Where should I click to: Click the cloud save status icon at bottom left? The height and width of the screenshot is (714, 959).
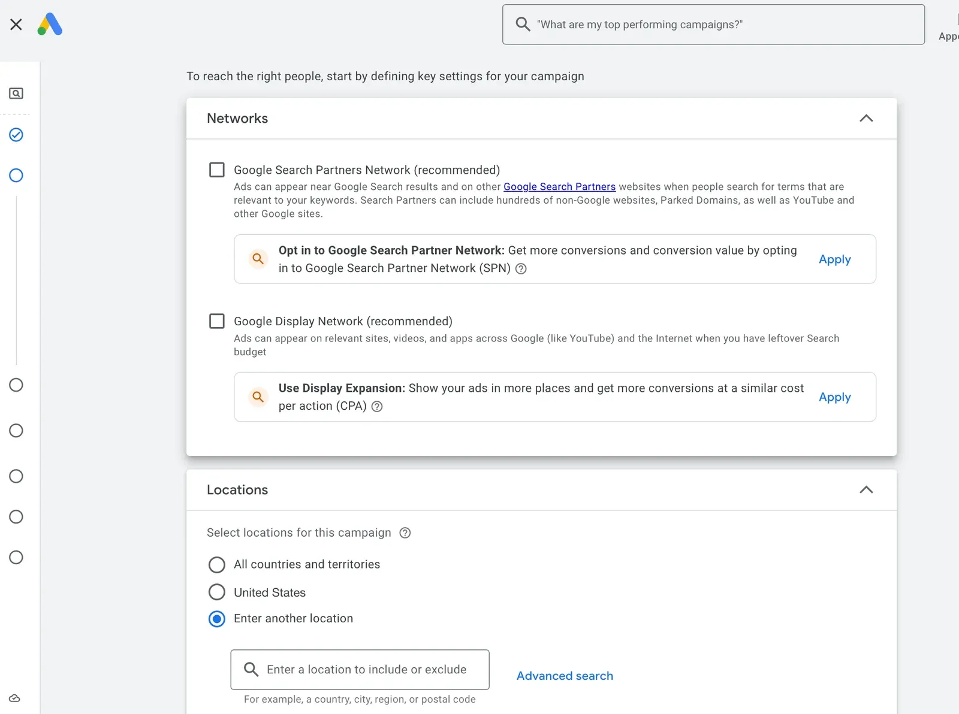coord(15,698)
